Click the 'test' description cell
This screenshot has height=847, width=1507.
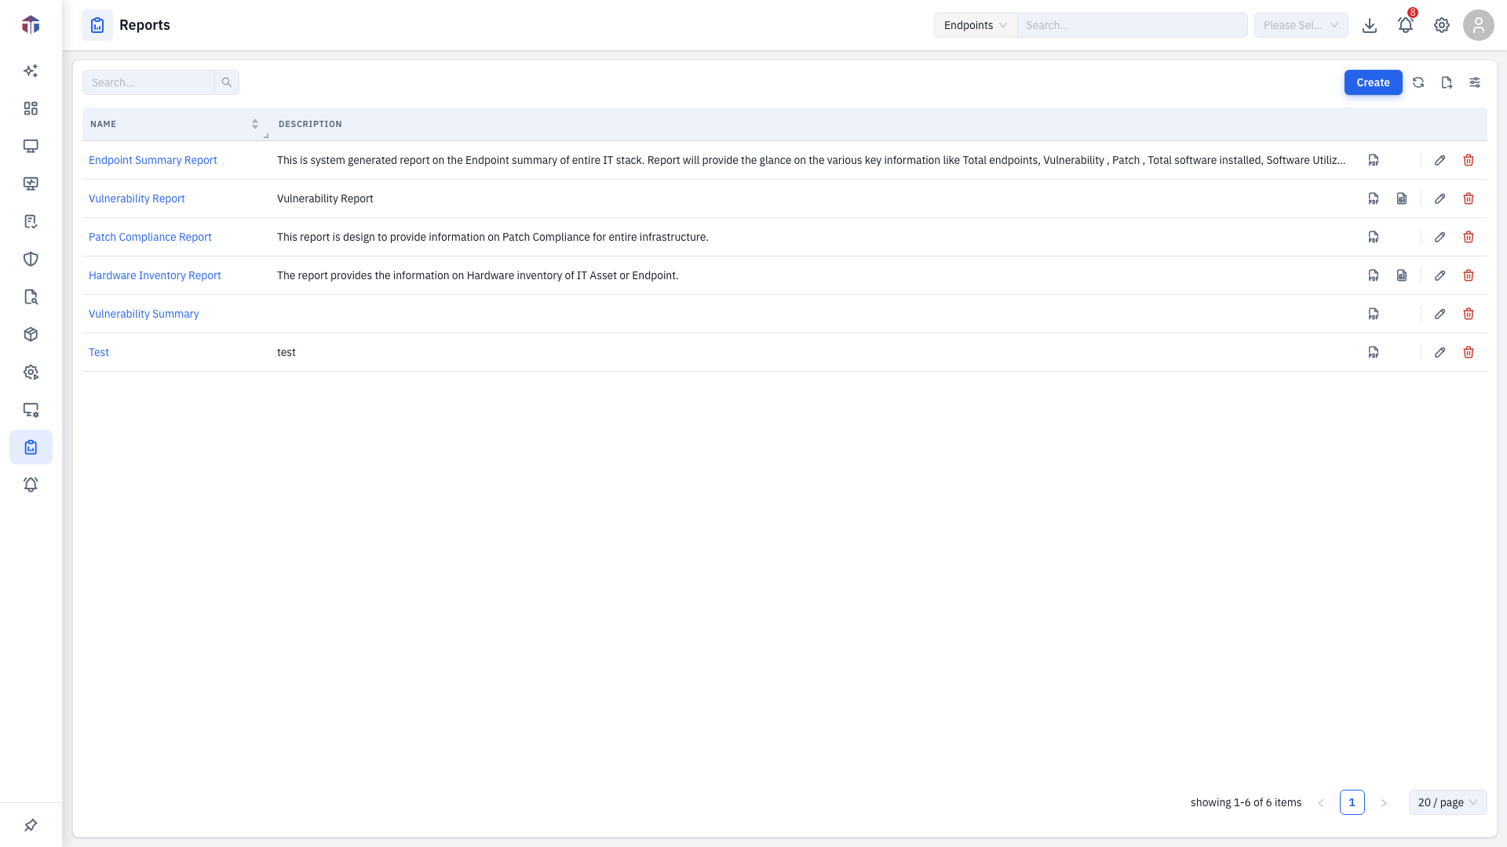(x=286, y=352)
